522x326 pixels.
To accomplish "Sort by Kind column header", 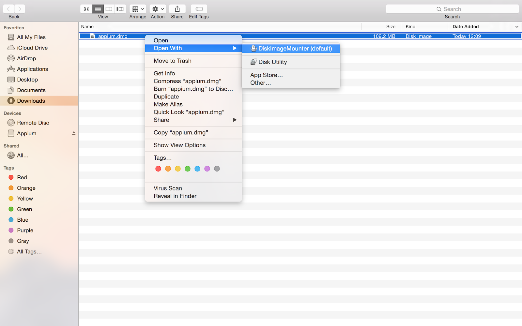I will [x=424, y=27].
